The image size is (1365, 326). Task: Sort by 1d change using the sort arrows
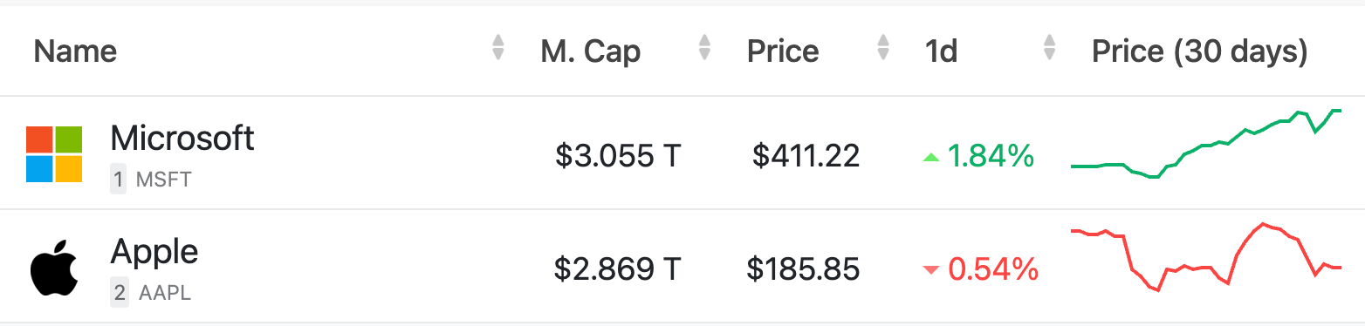coord(1049,47)
